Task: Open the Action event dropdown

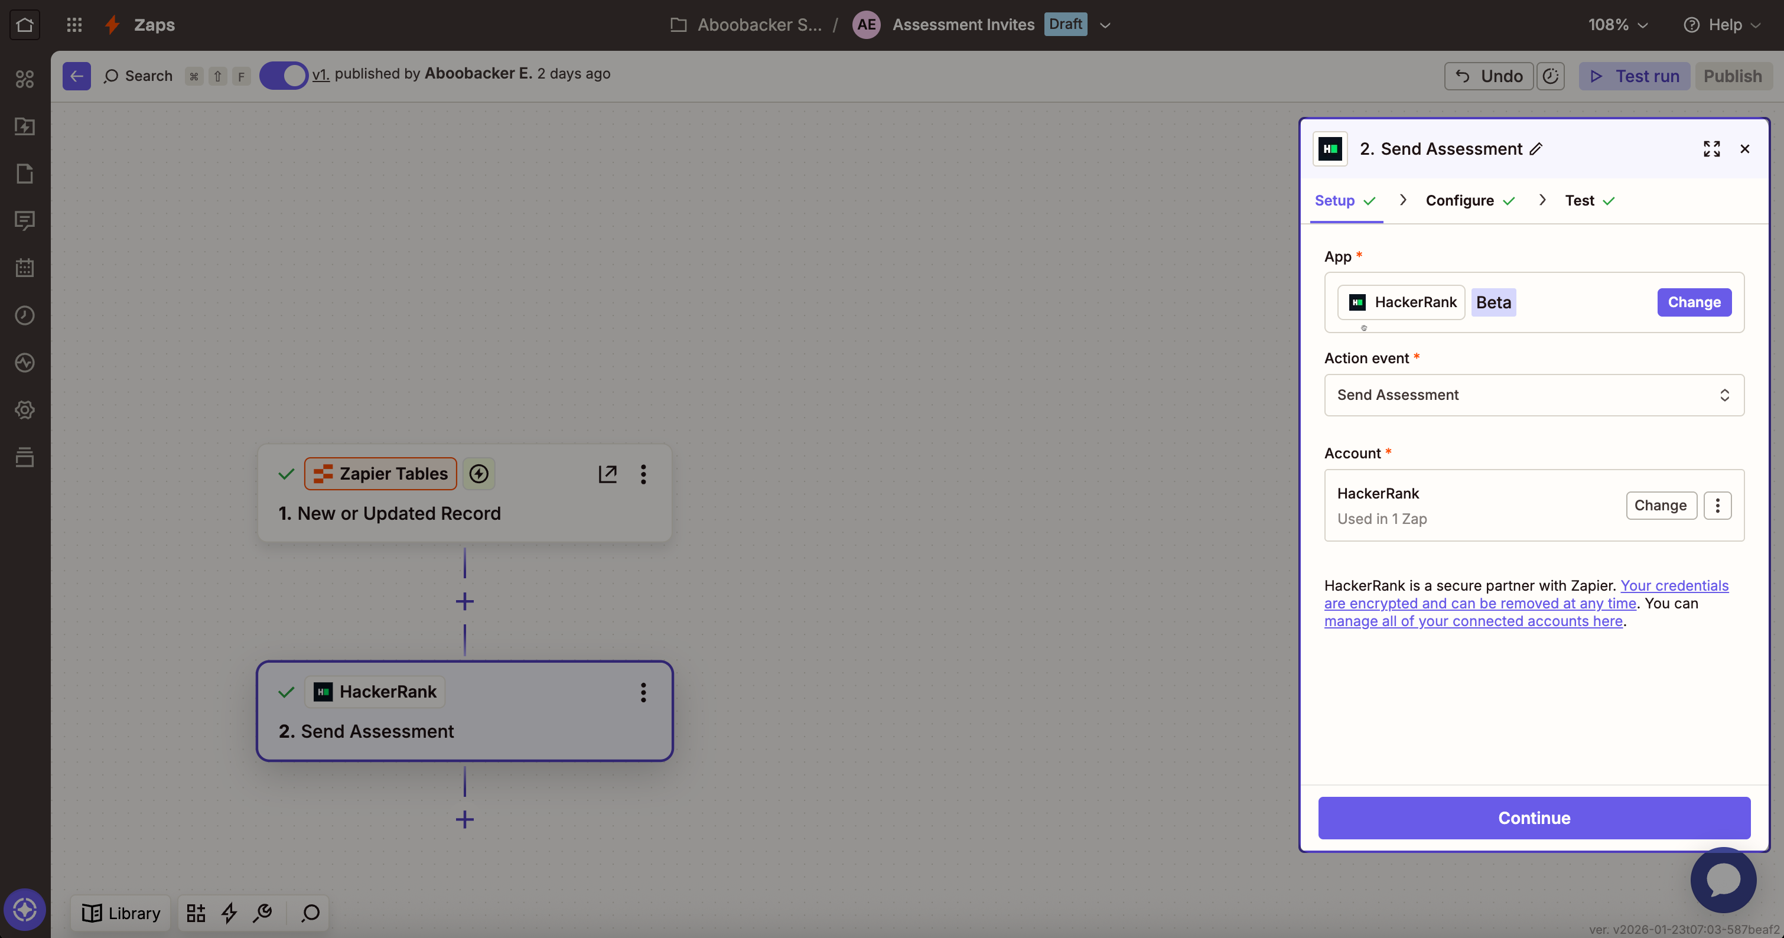Action: point(1534,395)
